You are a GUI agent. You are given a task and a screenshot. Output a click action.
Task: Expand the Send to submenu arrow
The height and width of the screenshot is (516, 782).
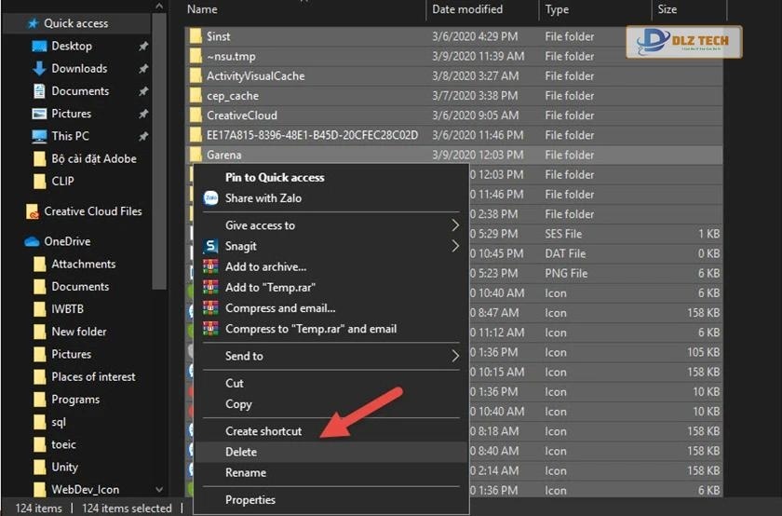tap(455, 356)
